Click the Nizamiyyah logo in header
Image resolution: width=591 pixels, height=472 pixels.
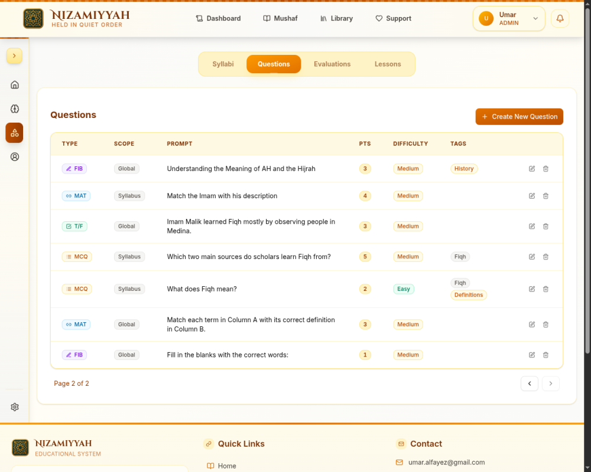76,18
